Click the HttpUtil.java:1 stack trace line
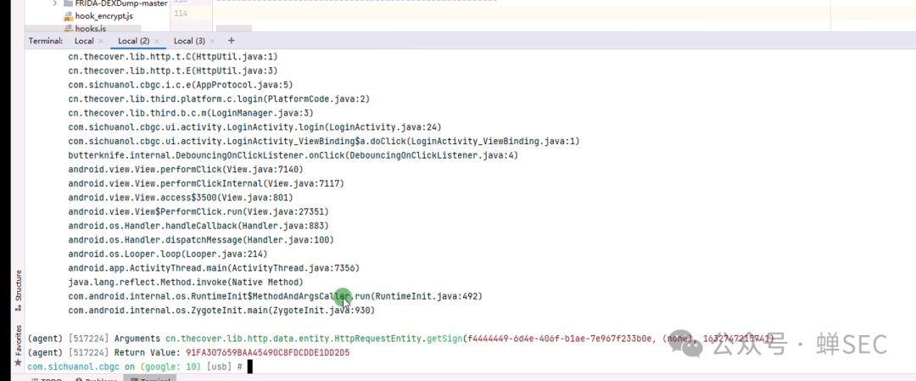Screen dimensions: 916x381 pyautogui.click(x=172, y=57)
